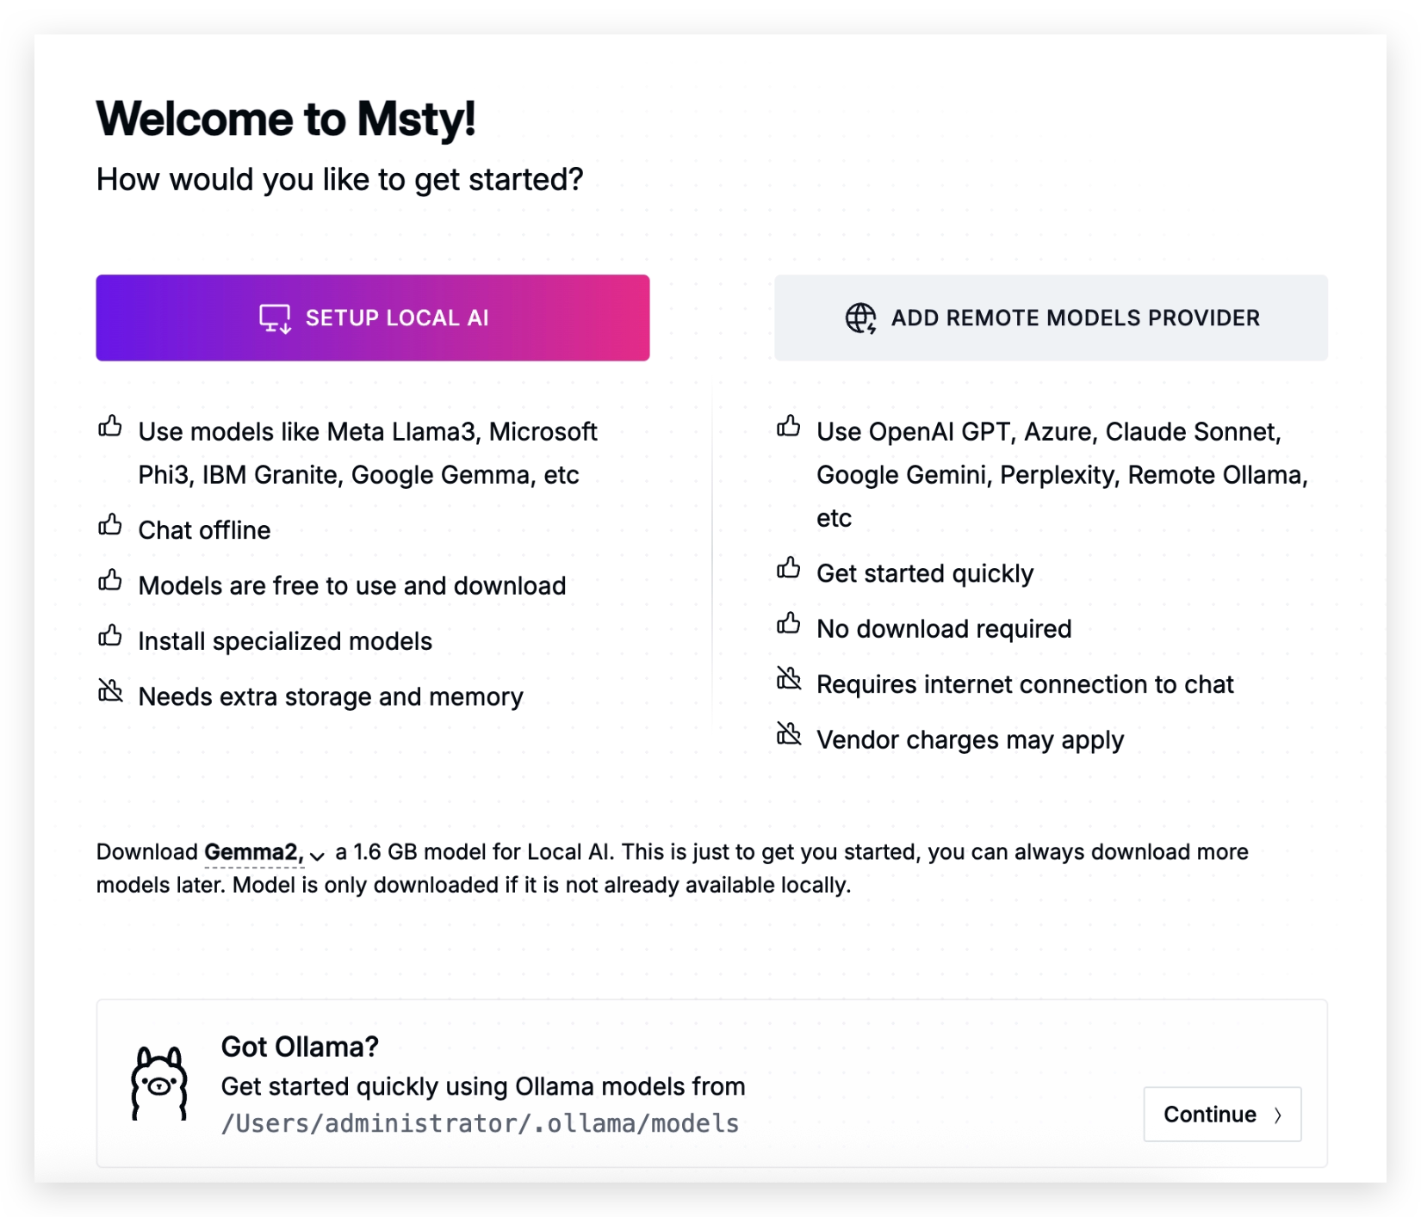Click thumbs-up icon beside Use models like Meta Llama3
This screenshot has width=1421, height=1217.
[x=110, y=426]
